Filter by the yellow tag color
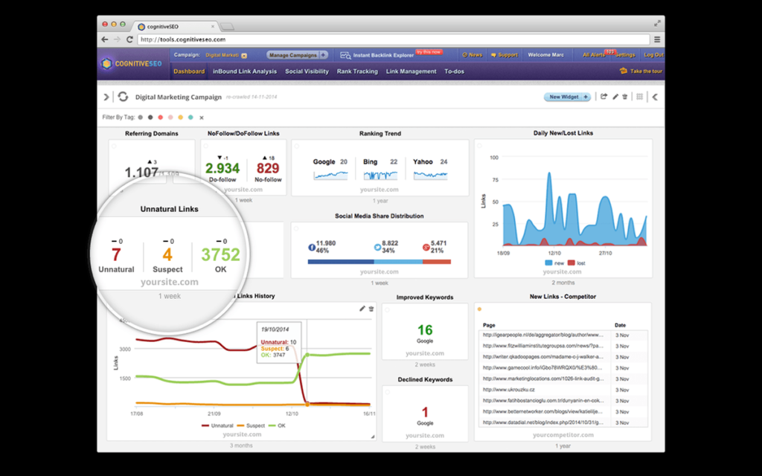This screenshot has width=762, height=476. [180, 118]
